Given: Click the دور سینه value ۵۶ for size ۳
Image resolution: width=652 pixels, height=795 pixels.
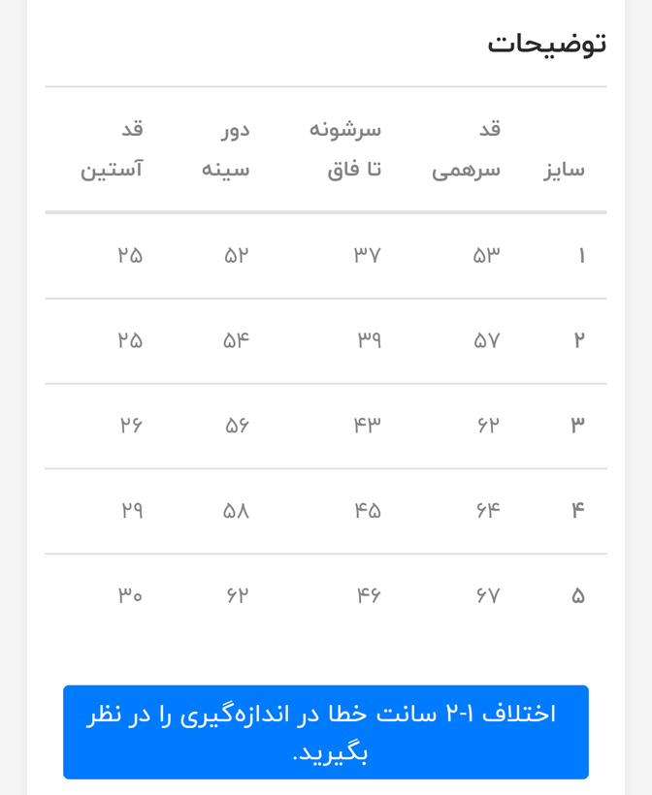Looking at the screenshot, I should coord(237,425).
